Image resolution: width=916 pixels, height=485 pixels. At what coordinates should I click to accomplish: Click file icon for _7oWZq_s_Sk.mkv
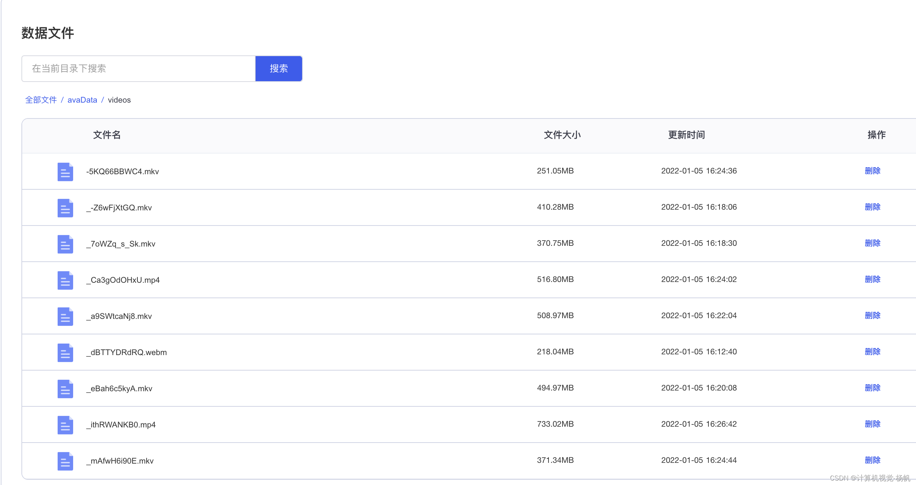coord(65,244)
